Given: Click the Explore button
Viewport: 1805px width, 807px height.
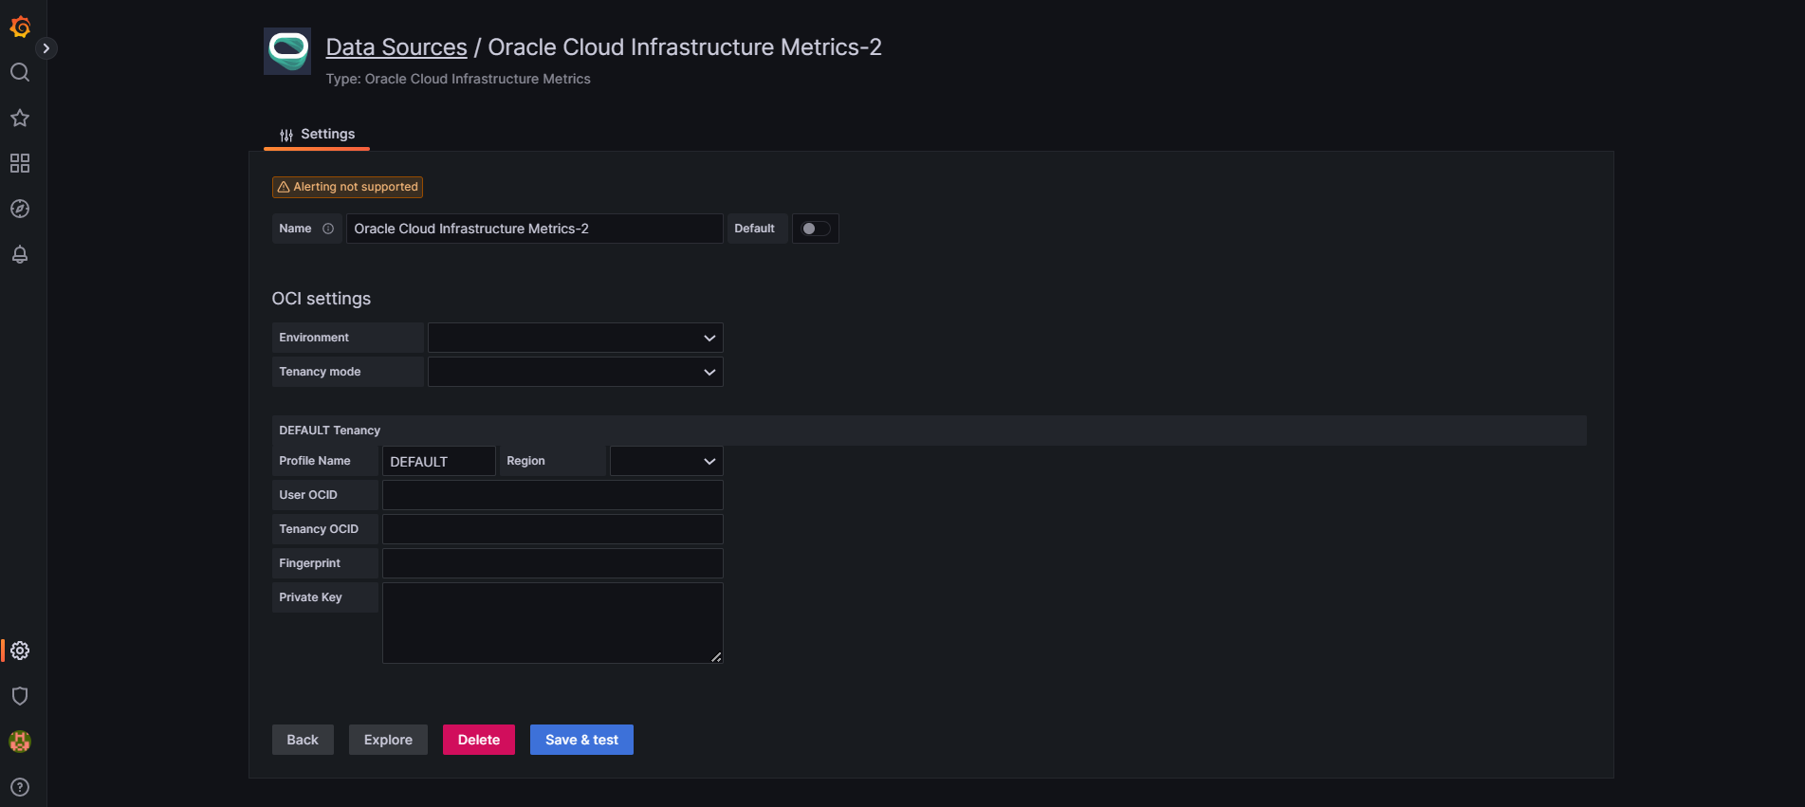Looking at the screenshot, I should coord(388,740).
